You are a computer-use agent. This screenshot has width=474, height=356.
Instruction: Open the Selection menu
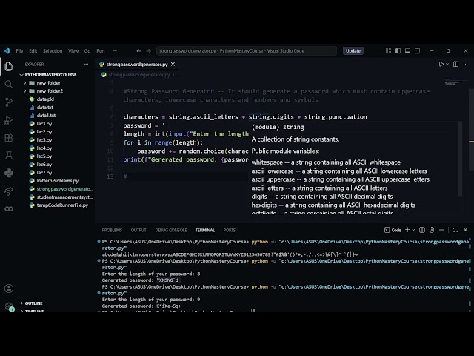click(53, 51)
